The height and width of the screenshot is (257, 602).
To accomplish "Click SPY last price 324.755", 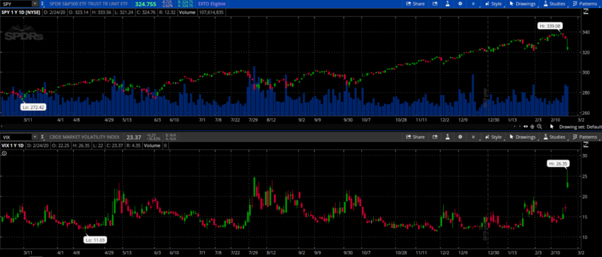I will click(145, 4).
